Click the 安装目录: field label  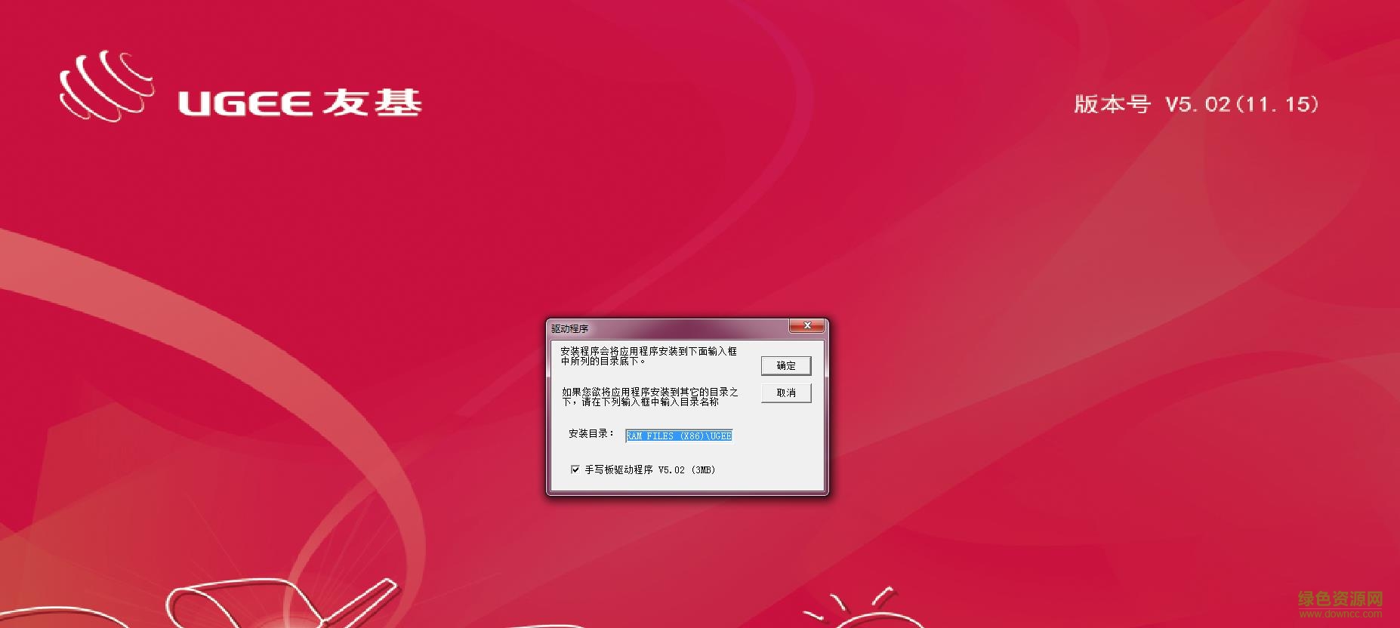point(591,434)
